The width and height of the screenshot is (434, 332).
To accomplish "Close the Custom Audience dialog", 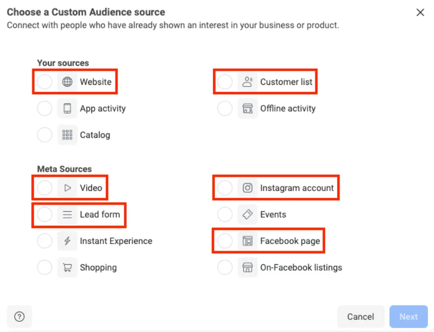I will click(x=420, y=12).
